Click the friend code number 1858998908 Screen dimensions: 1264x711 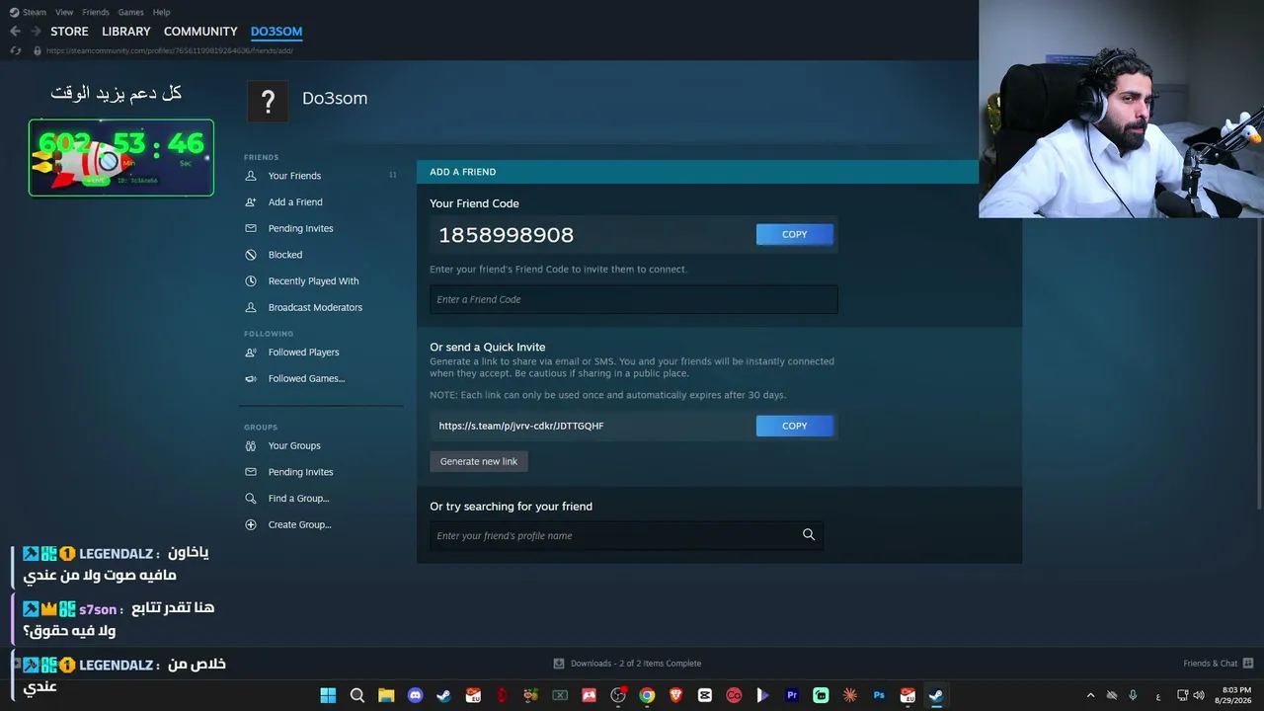[x=506, y=235]
